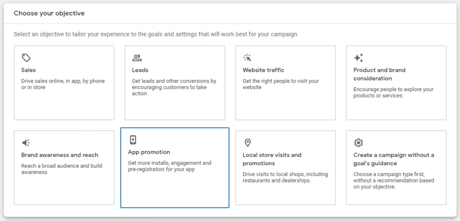
Task: Click the Leads card description text
Action: 174,87
